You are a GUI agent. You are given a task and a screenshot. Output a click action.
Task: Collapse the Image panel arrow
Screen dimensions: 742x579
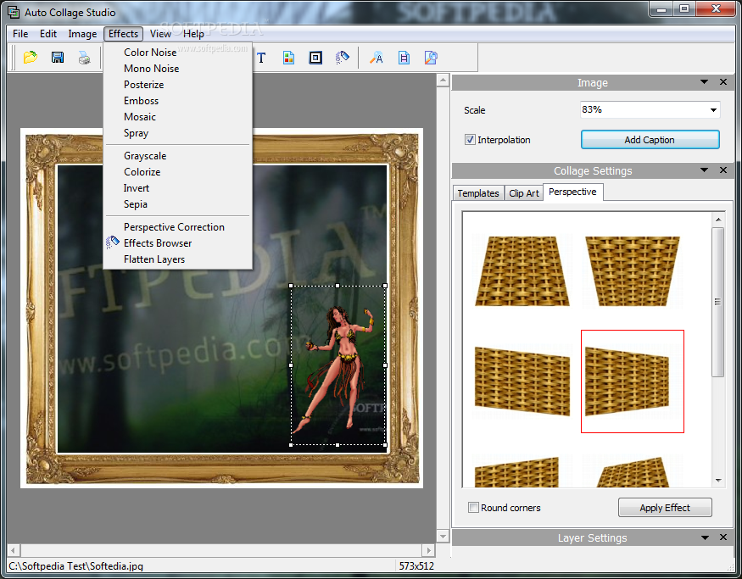704,82
